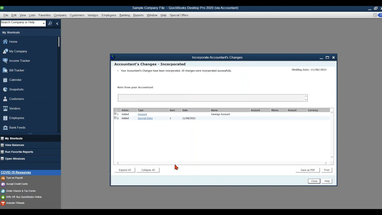The image size is (382, 215).
Task: Open Bill Tracker from the shortcuts sidebar
Action: [x=16, y=70]
